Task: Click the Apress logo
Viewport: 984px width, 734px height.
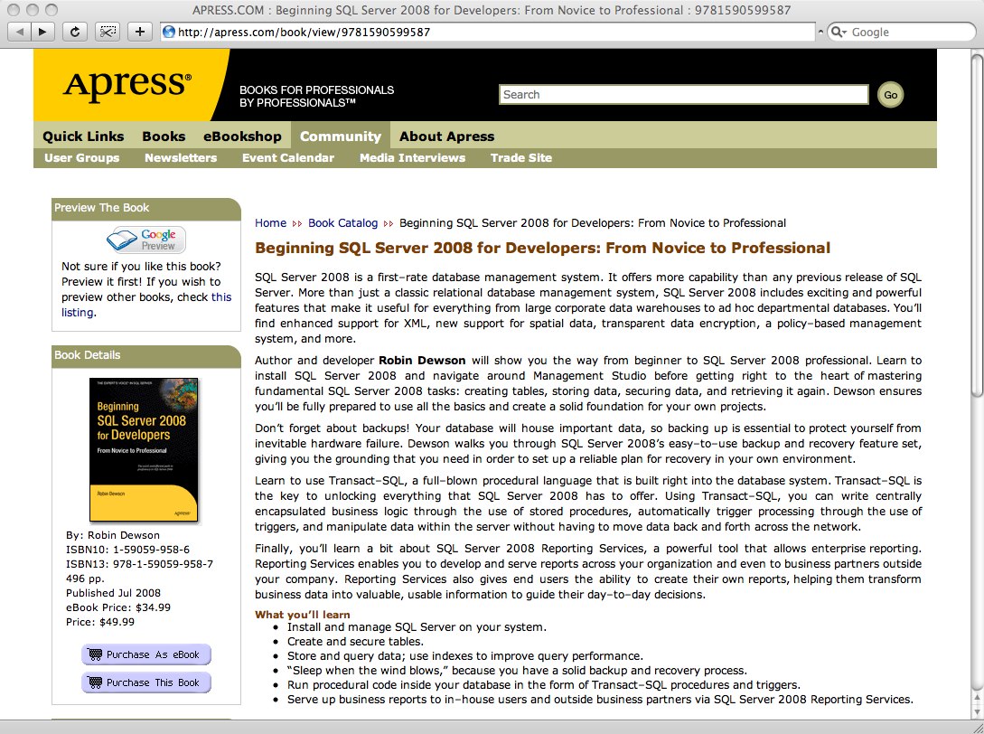Action: [127, 86]
